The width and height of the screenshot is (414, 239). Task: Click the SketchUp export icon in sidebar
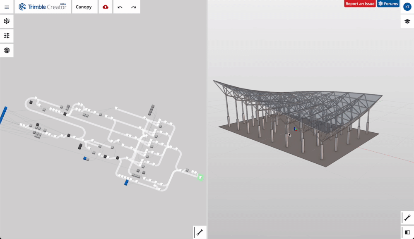click(7, 50)
